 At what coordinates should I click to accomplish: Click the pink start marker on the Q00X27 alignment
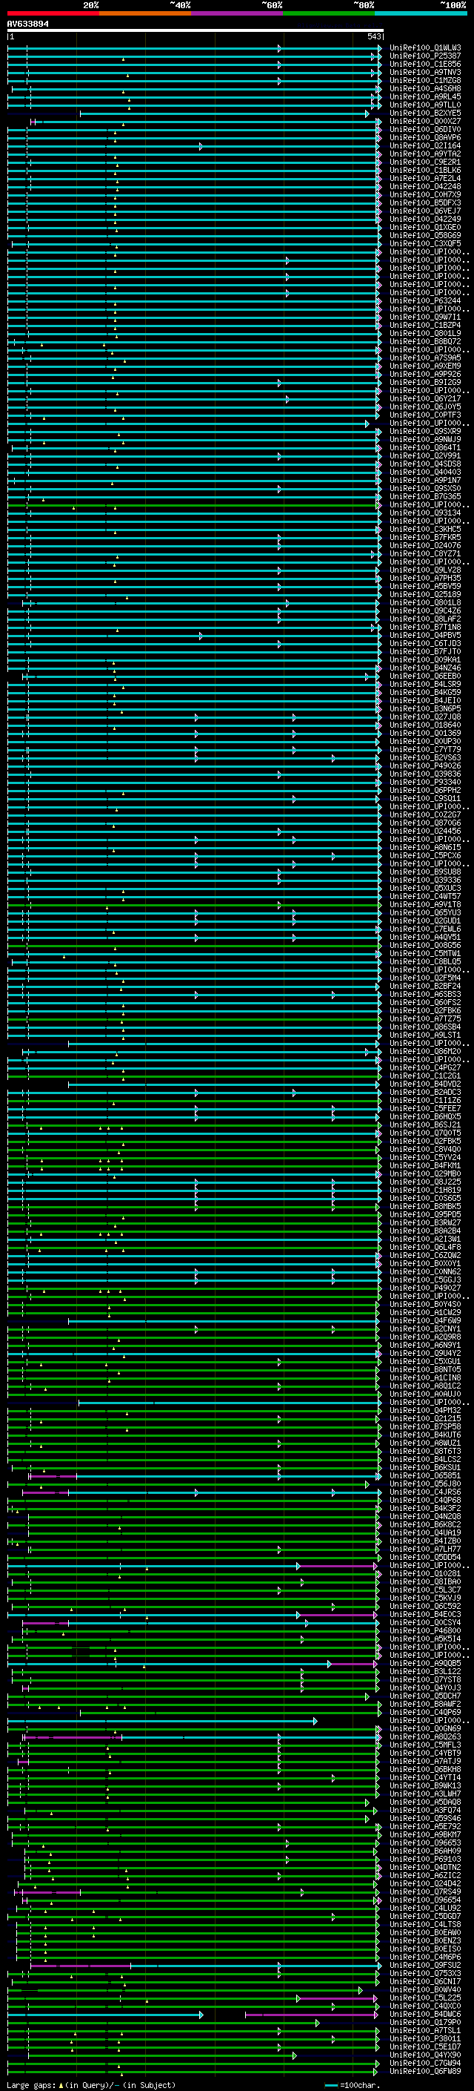pyautogui.click(x=33, y=122)
